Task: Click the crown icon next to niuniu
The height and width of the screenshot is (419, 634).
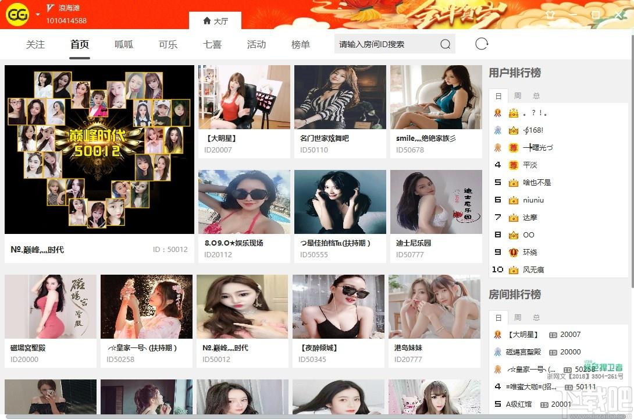Action: 514,200
